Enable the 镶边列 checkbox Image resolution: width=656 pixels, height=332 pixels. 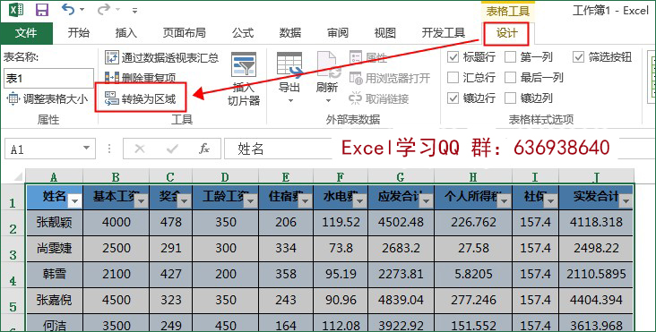511,98
